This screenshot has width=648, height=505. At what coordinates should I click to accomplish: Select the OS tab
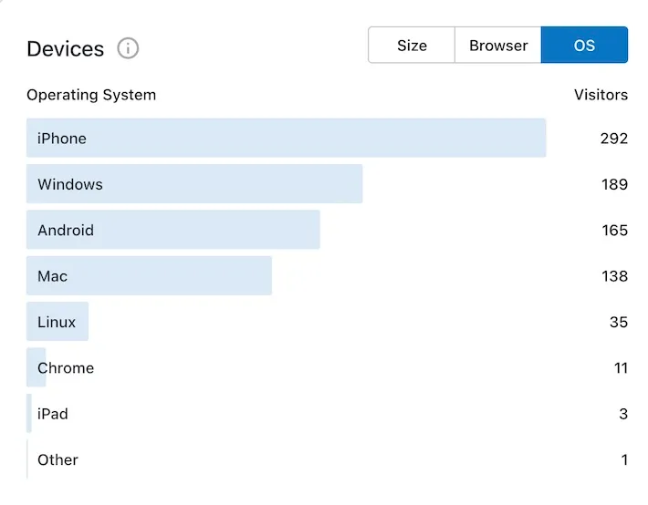tap(584, 45)
